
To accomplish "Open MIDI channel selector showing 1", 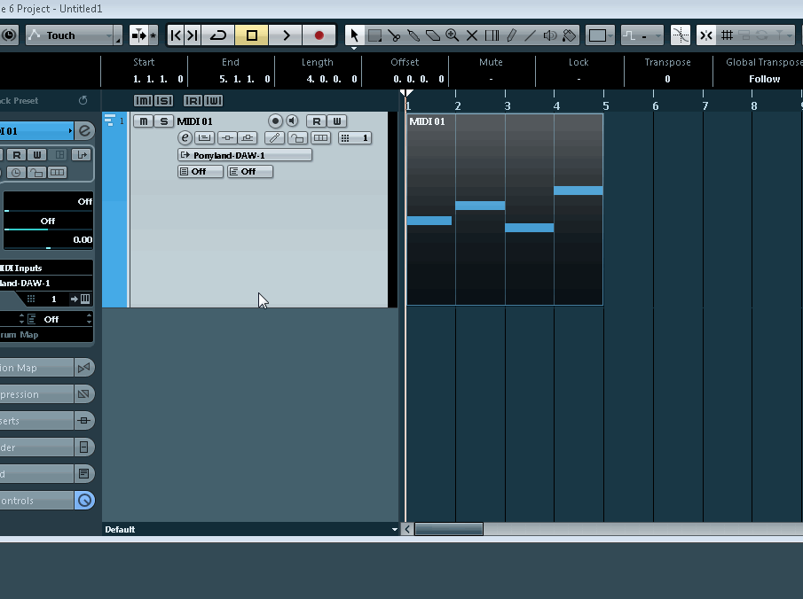I will click(x=355, y=137).
